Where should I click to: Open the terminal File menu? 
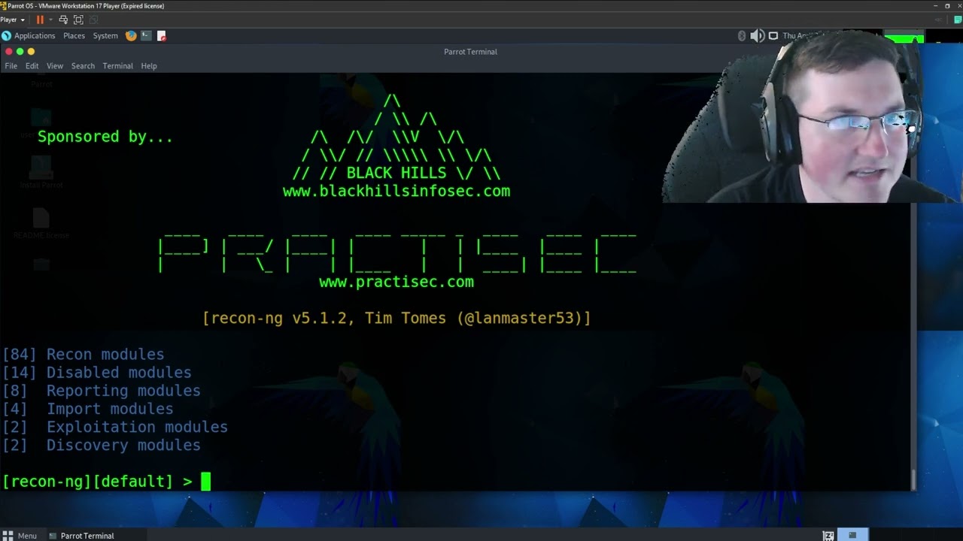[11, 66]
